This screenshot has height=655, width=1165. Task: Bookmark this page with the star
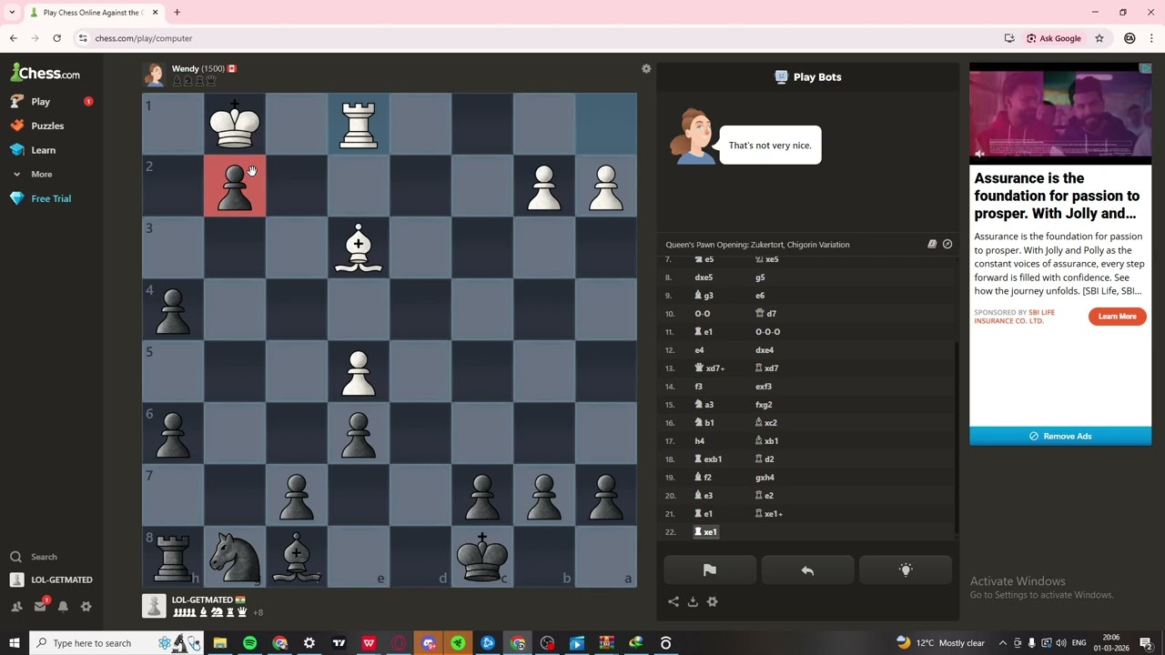click(1099, 38)
